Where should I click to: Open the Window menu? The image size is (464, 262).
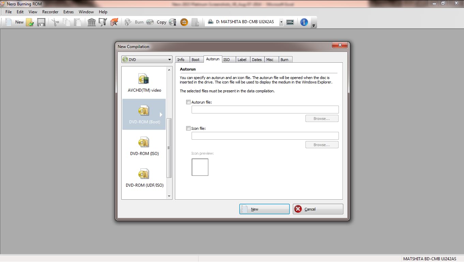point(86,12)
